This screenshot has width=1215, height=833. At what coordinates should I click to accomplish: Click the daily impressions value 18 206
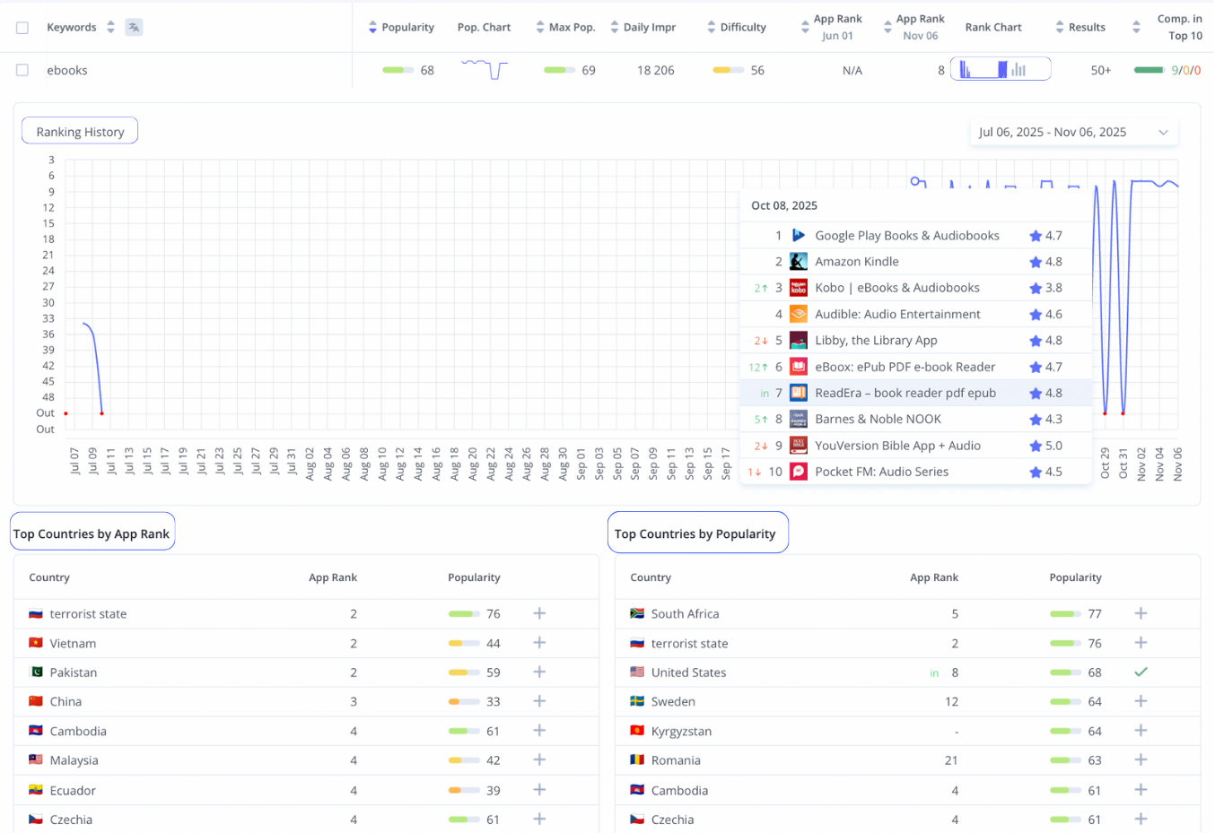[x=656, y=70]
